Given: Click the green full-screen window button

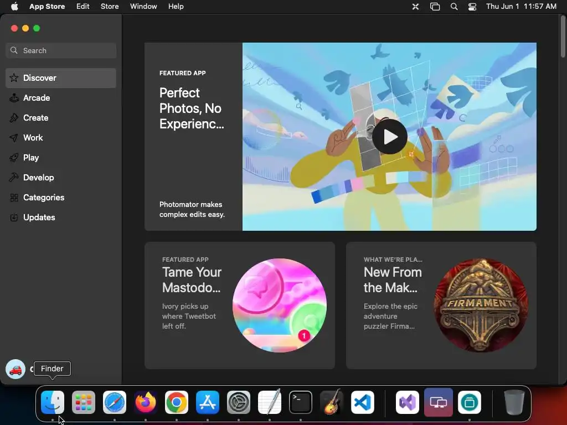Looking at the screenshot, I should pyautogui.click(x=37, y=28).
